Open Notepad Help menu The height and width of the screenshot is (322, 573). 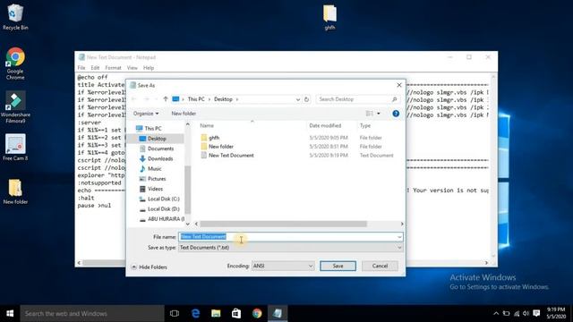[x=149, y=68]
